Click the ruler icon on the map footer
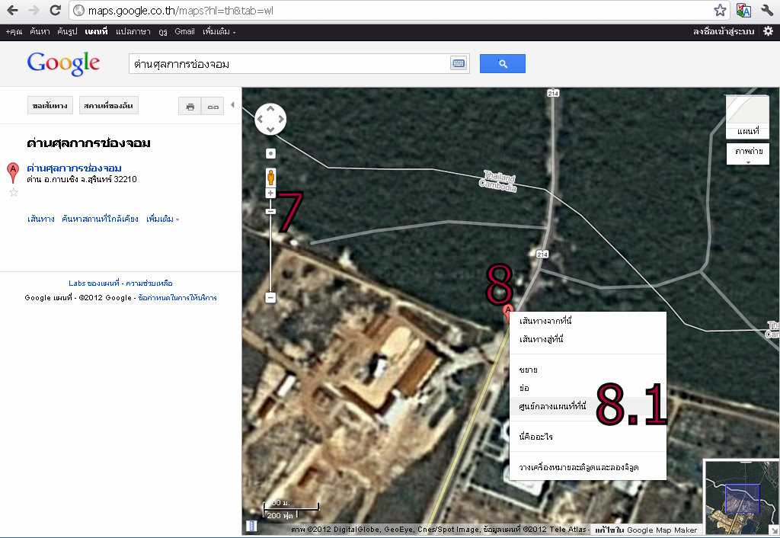780x538 pixels. point(251,526)
